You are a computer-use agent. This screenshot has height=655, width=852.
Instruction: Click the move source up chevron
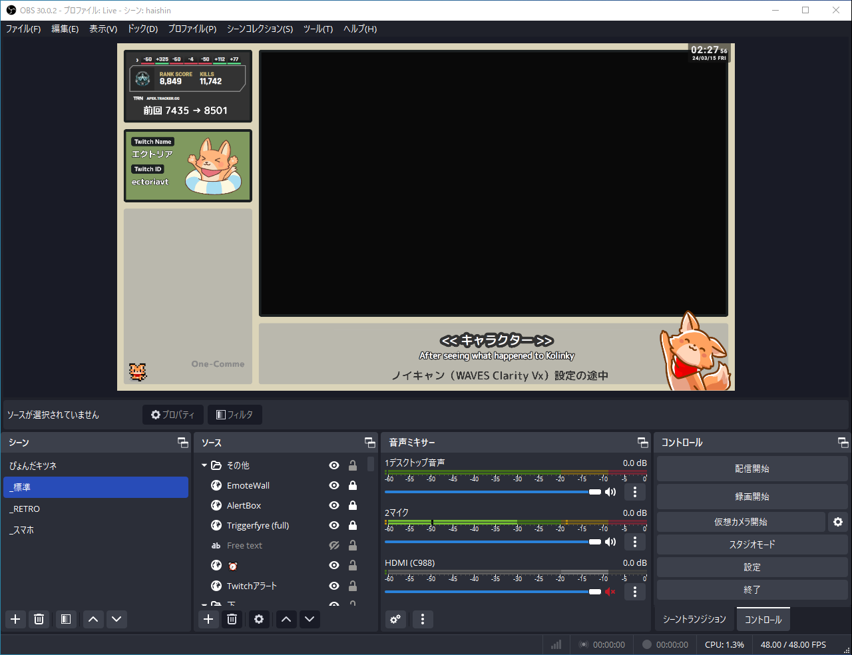click(x=286, y=619)
